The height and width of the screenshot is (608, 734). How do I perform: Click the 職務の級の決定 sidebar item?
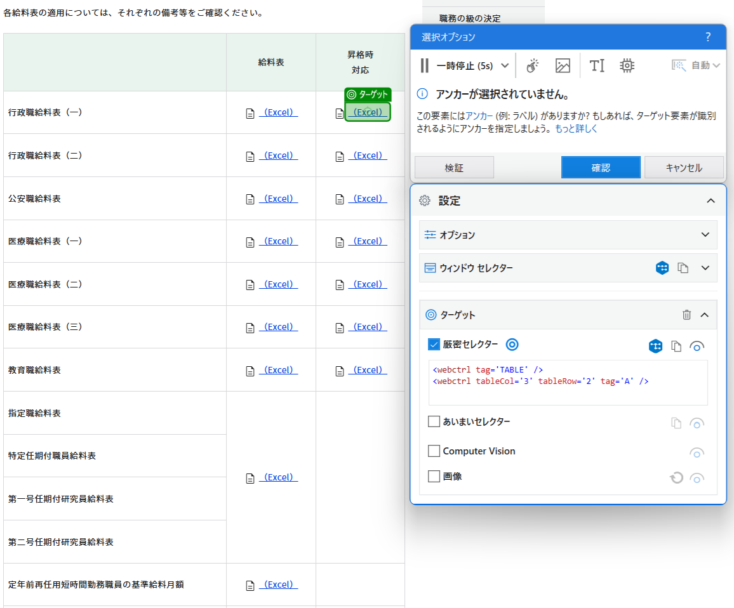pos(470,18)
